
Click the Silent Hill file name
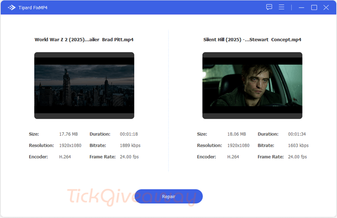(253, 40)
